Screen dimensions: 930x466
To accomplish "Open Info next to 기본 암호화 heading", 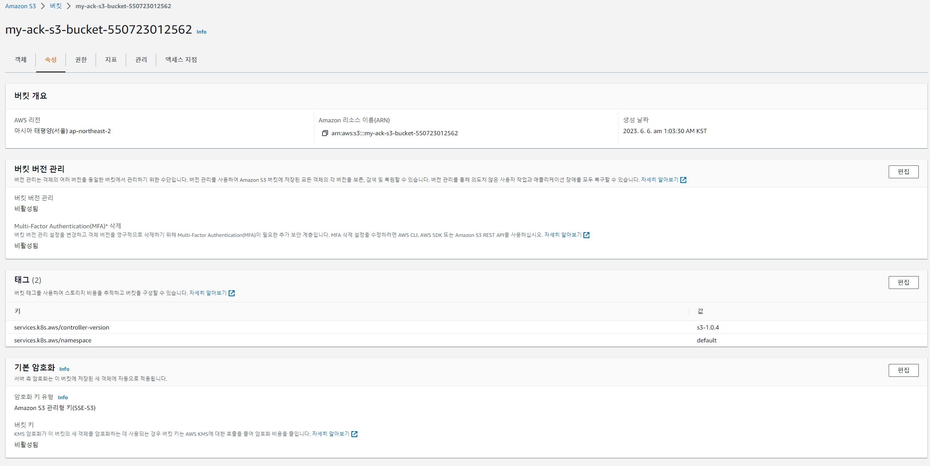I will tap(64, 369).
